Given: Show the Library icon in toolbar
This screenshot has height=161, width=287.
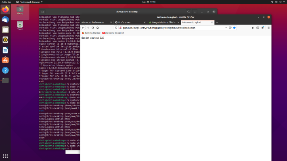Looking at the screenshot, I should pos(253,28).
